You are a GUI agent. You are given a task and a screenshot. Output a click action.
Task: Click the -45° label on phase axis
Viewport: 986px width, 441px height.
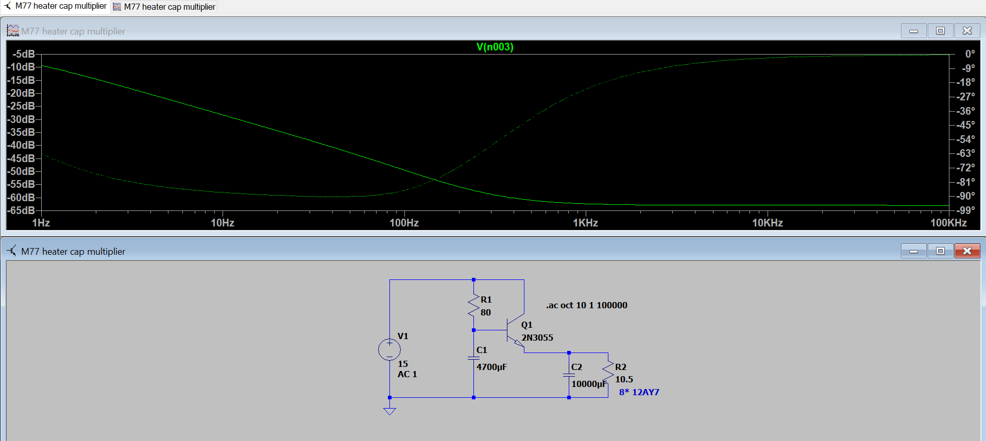pyautogui.click(x=966, y=125)
